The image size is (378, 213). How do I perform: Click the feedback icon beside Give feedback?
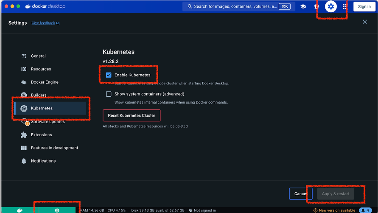(58, 23)
